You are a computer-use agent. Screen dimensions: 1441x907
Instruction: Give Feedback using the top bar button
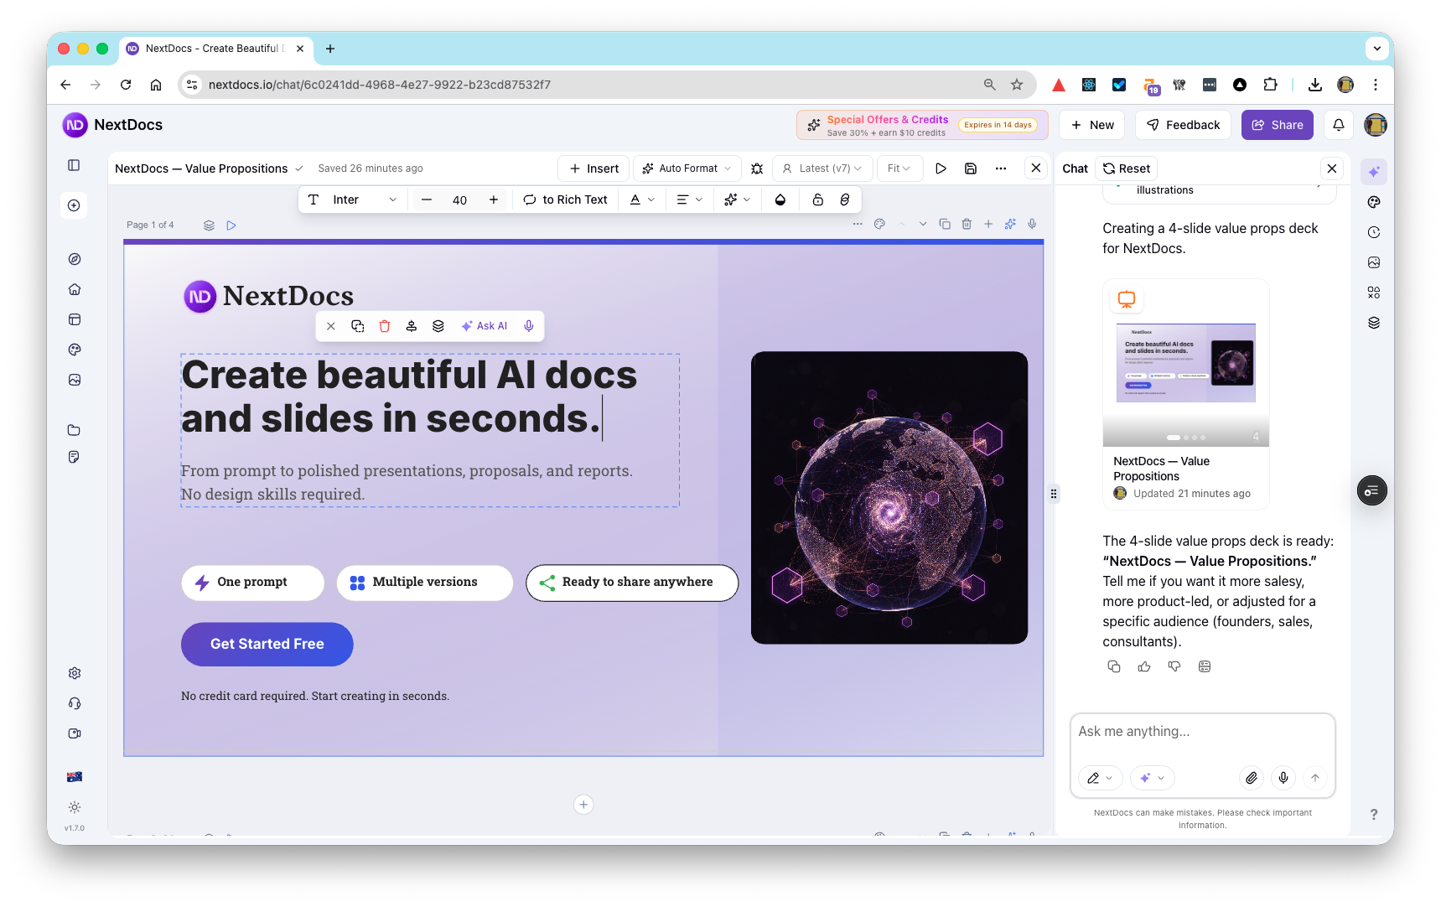(x=1183, y=124)
